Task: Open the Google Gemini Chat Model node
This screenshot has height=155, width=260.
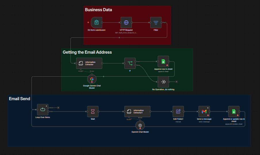Action: 92,79
